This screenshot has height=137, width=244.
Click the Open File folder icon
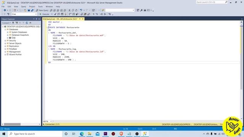25,10
